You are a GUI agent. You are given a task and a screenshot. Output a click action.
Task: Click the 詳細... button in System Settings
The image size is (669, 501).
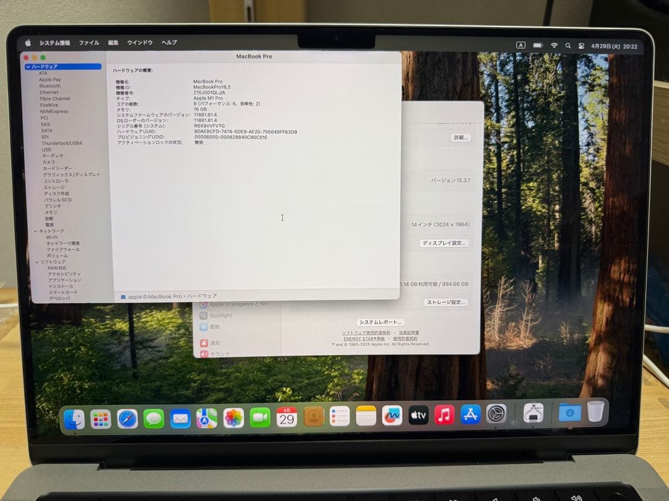[460, 137]
